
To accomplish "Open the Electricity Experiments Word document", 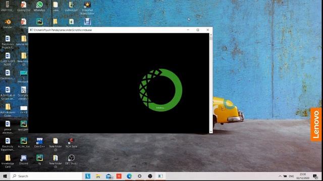I will click(x=8, y=144).
